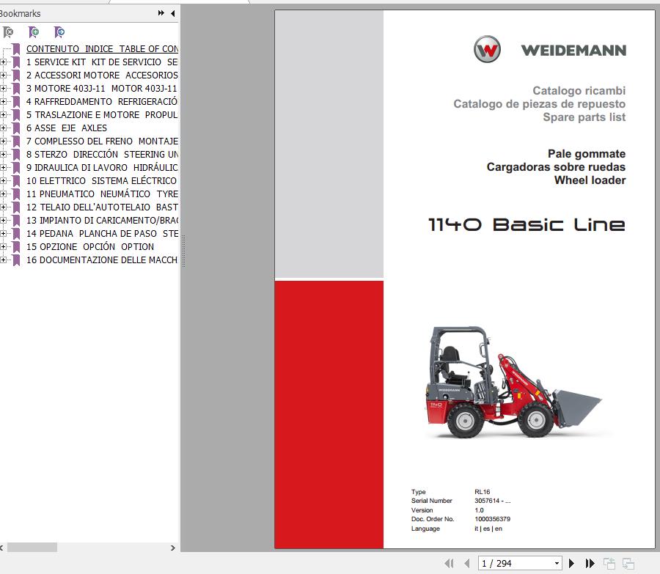Go to previous page button
This screenshot has width=660, height=574.
tap(467, 563)
